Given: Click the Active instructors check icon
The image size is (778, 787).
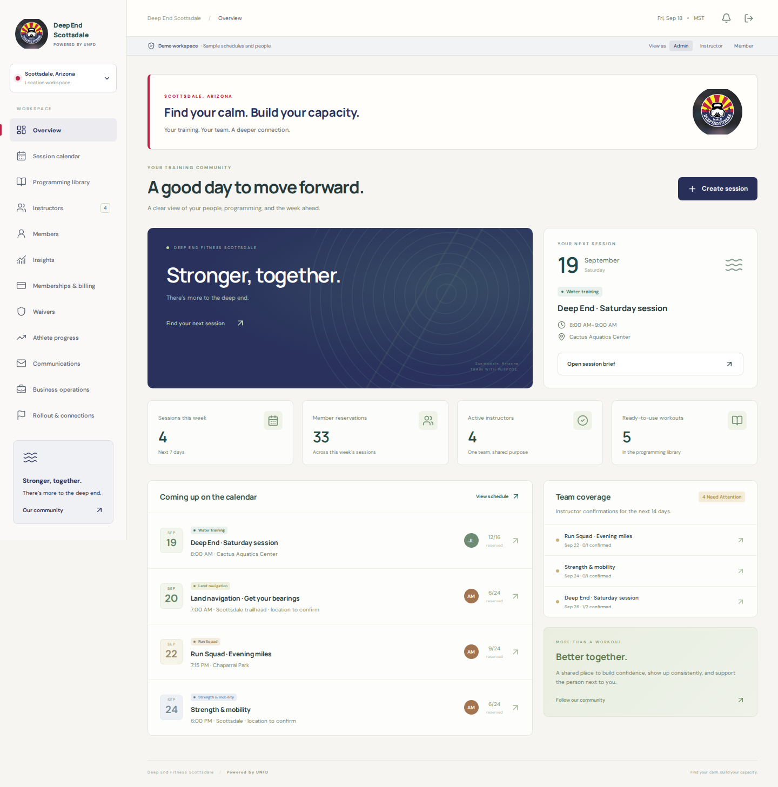Looking at the screenshot, I should [582, 421].
